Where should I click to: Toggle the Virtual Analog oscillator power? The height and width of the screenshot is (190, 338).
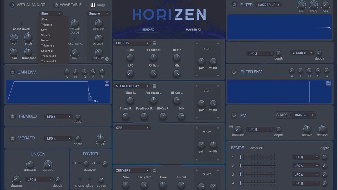(12, 5)
